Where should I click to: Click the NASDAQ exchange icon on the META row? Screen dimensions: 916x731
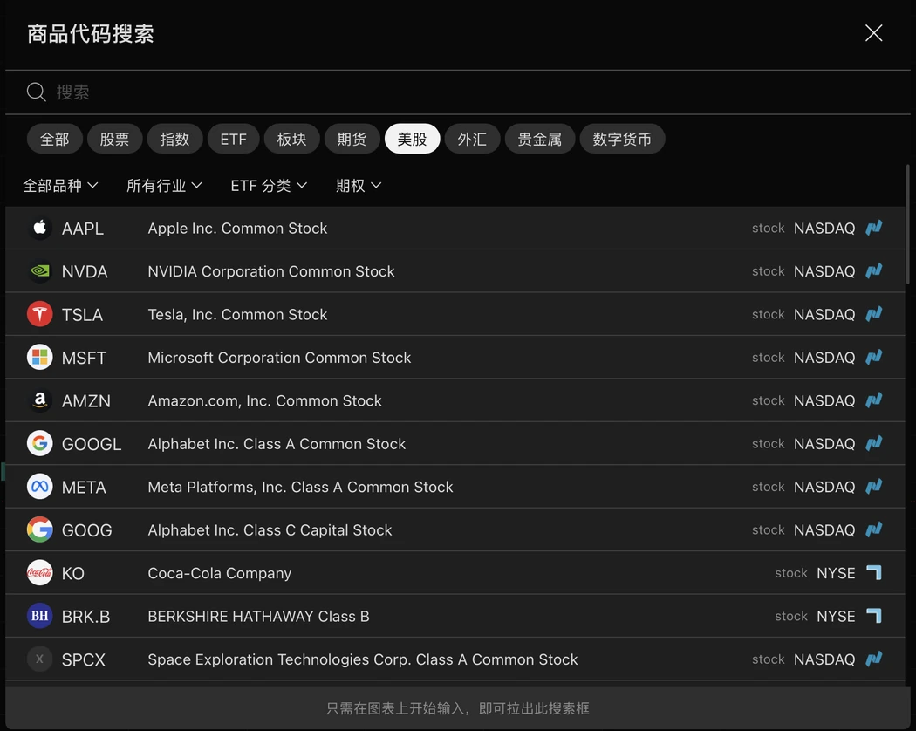pos(874,486)
